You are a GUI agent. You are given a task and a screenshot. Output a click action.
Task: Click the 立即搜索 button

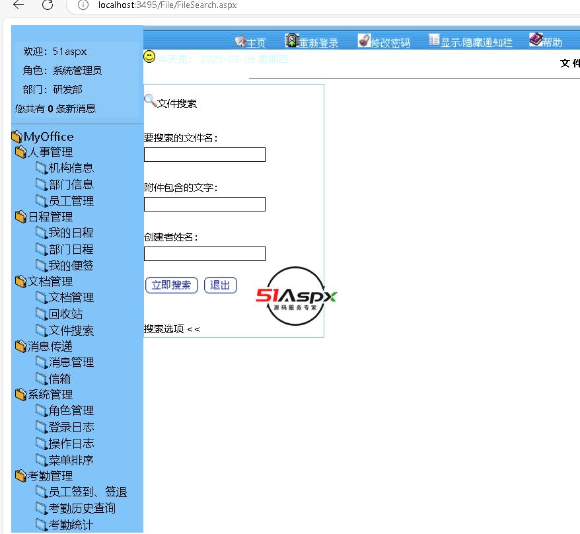tap(172, 286)
